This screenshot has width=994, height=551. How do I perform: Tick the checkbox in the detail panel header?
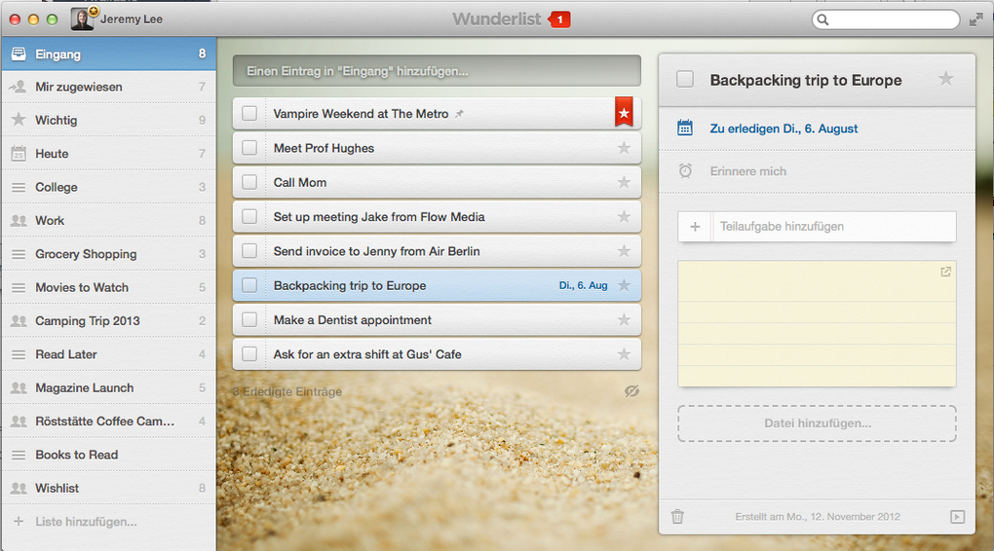[x=685, y=79]
